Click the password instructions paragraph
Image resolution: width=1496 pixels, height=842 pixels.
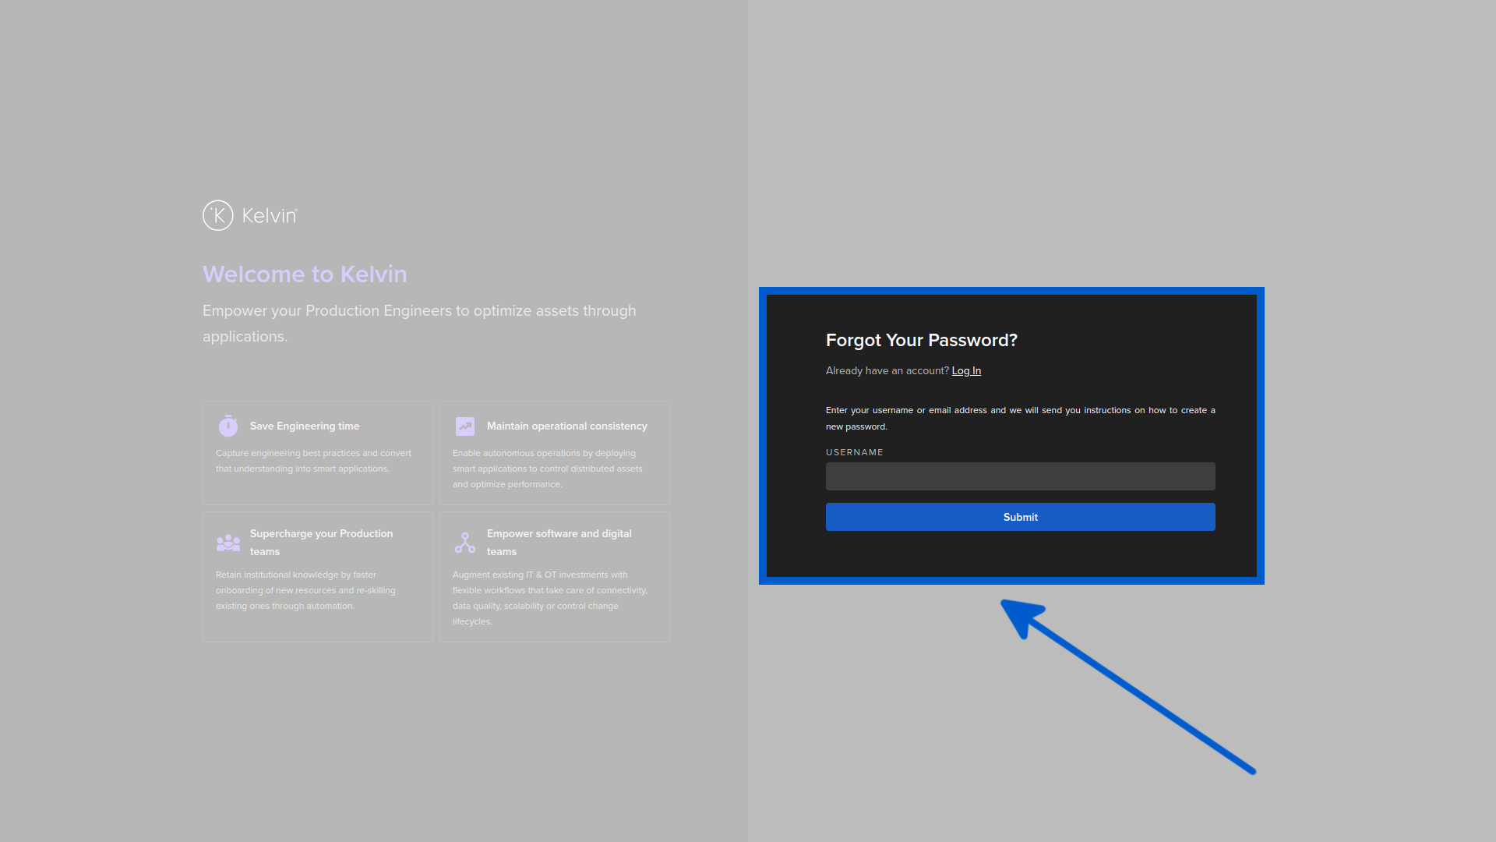(1019, 418)
